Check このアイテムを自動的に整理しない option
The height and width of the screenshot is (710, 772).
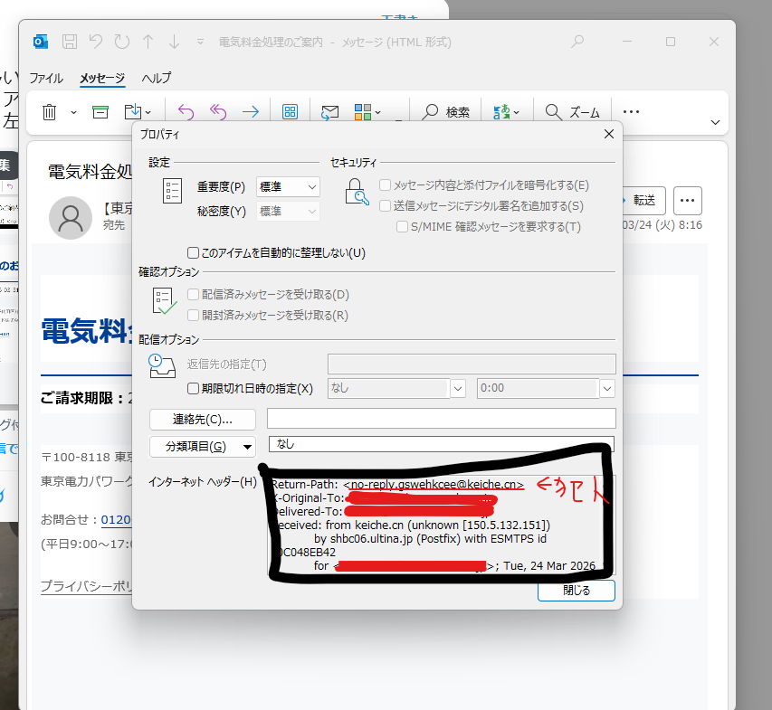[x=192, y=252]
